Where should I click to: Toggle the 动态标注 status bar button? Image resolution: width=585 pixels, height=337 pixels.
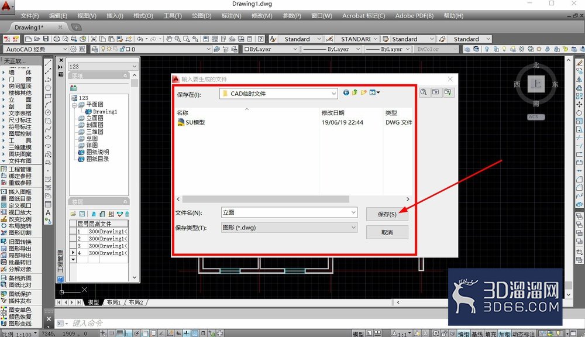coord(523,333)
